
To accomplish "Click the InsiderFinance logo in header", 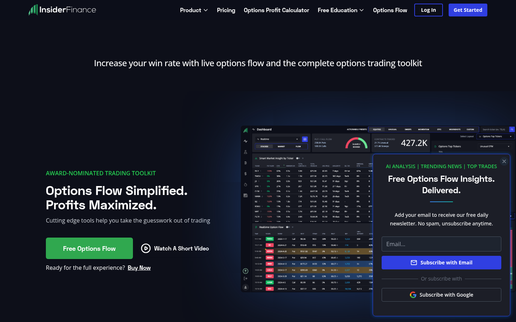I will [x=62, y=10].
